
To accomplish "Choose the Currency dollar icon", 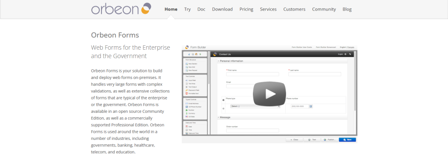I will [186, 113].
